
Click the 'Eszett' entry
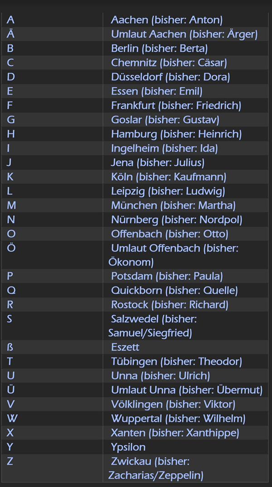coord(125,347)
